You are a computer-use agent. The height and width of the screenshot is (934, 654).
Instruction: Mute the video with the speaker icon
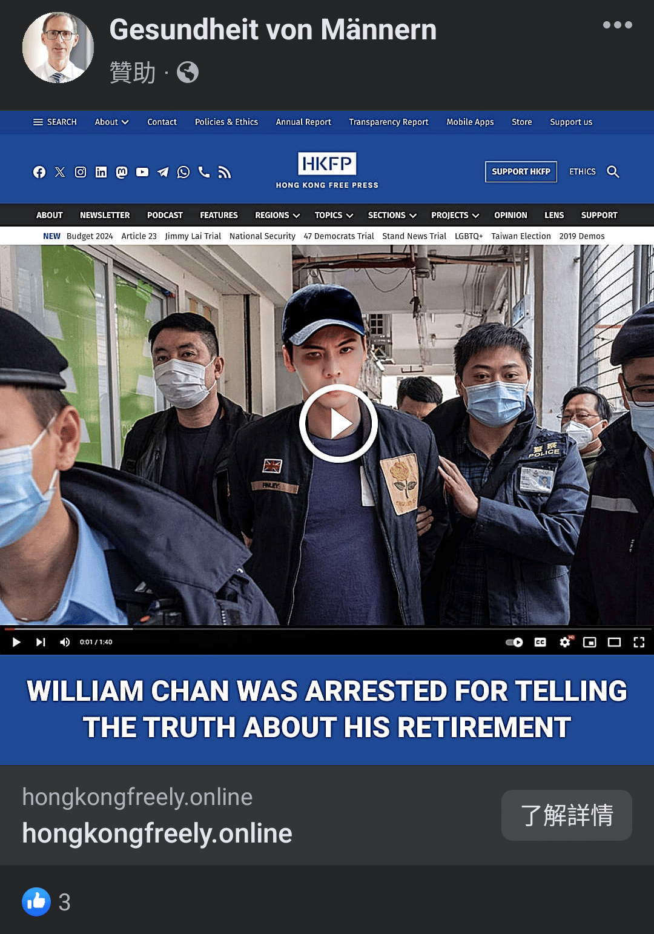(x=65, y=642)
